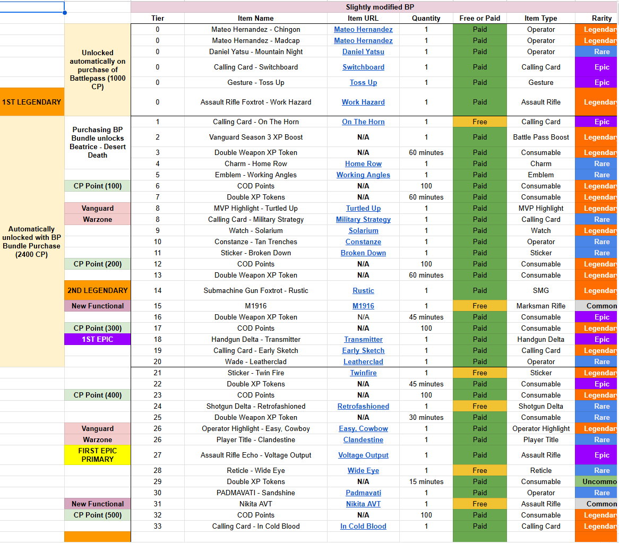Image resolution: width=619 pixels, height=543 pixels.
Task: Follow the M1916 link
Action: [363, 306]
